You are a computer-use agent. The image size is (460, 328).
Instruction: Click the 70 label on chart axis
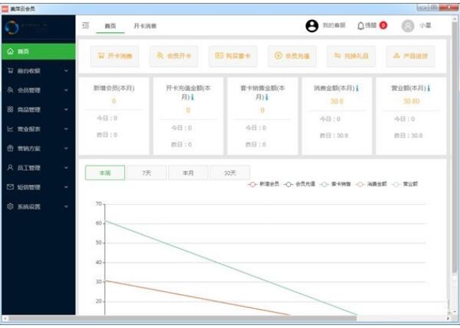point(99,204)
